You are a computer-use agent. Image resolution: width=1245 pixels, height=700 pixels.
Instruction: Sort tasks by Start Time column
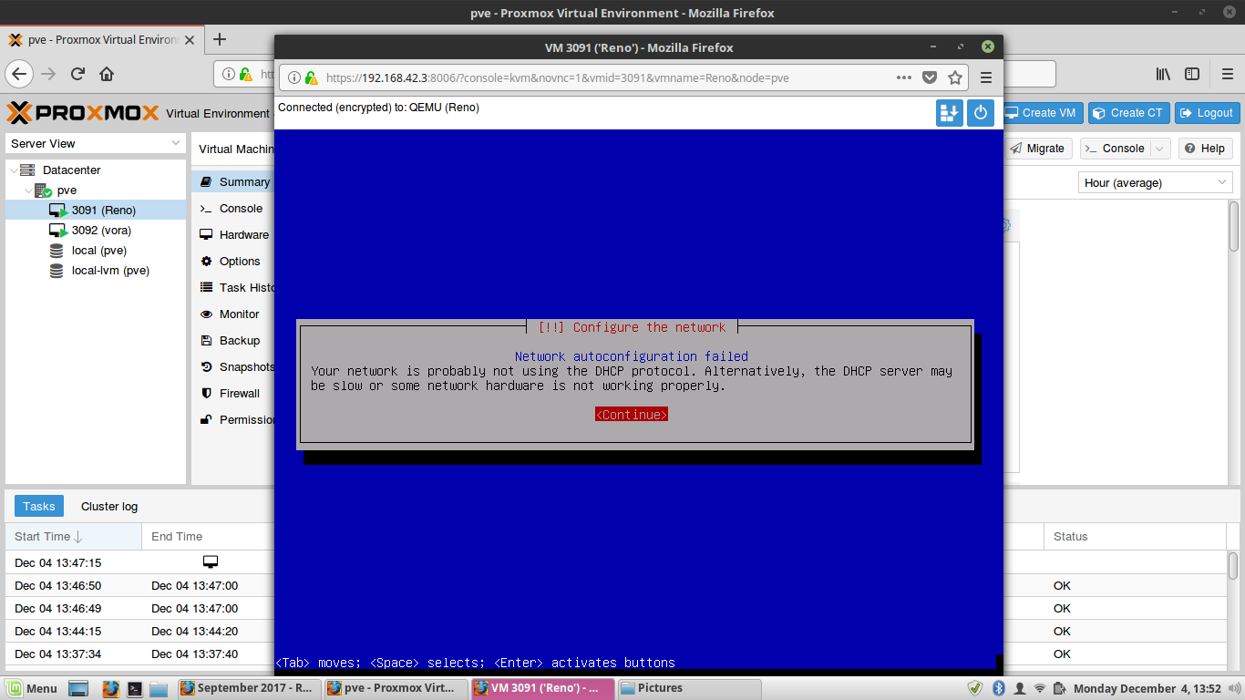click(73, 537)
